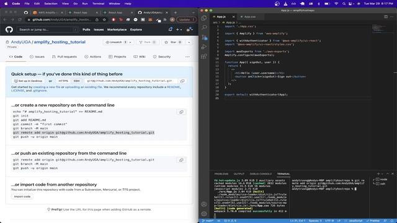This screenshot has width=397, height=223.
Task: Click Set up in Desktop button
Action: (28, 81)
